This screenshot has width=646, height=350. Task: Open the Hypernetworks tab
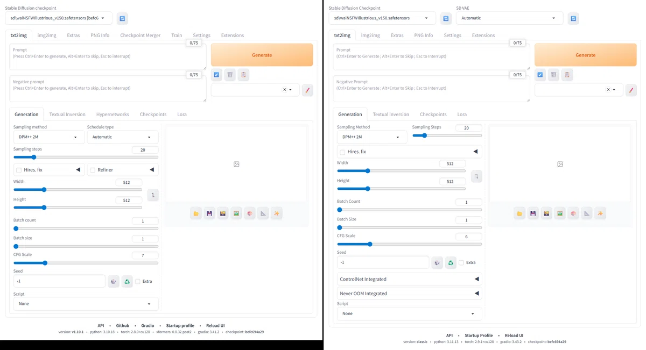click(x=113, y=115)
